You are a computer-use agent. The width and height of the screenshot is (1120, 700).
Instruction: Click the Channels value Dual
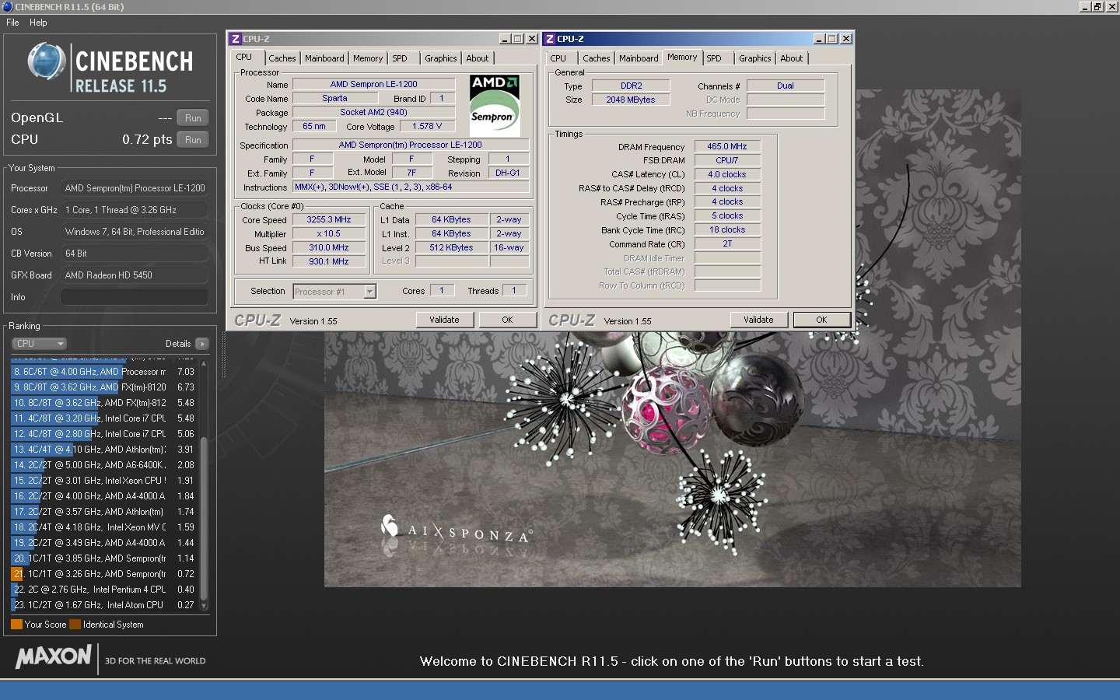(x=786, y=86)
